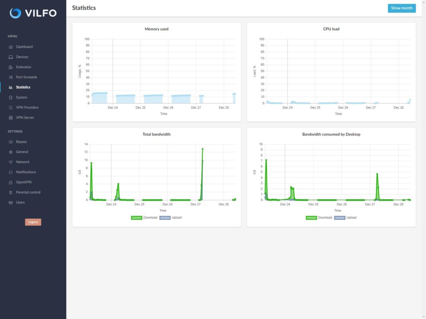Click the Dashboard home icon in sidebar
The height and width of the screenshot is (319, 426).
(x=11, y=47)
